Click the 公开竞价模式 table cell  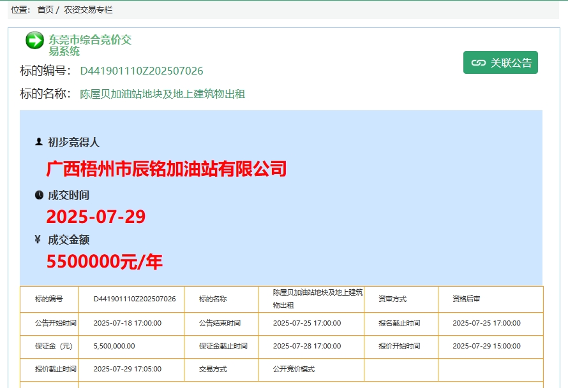click(x=311, y=370)
